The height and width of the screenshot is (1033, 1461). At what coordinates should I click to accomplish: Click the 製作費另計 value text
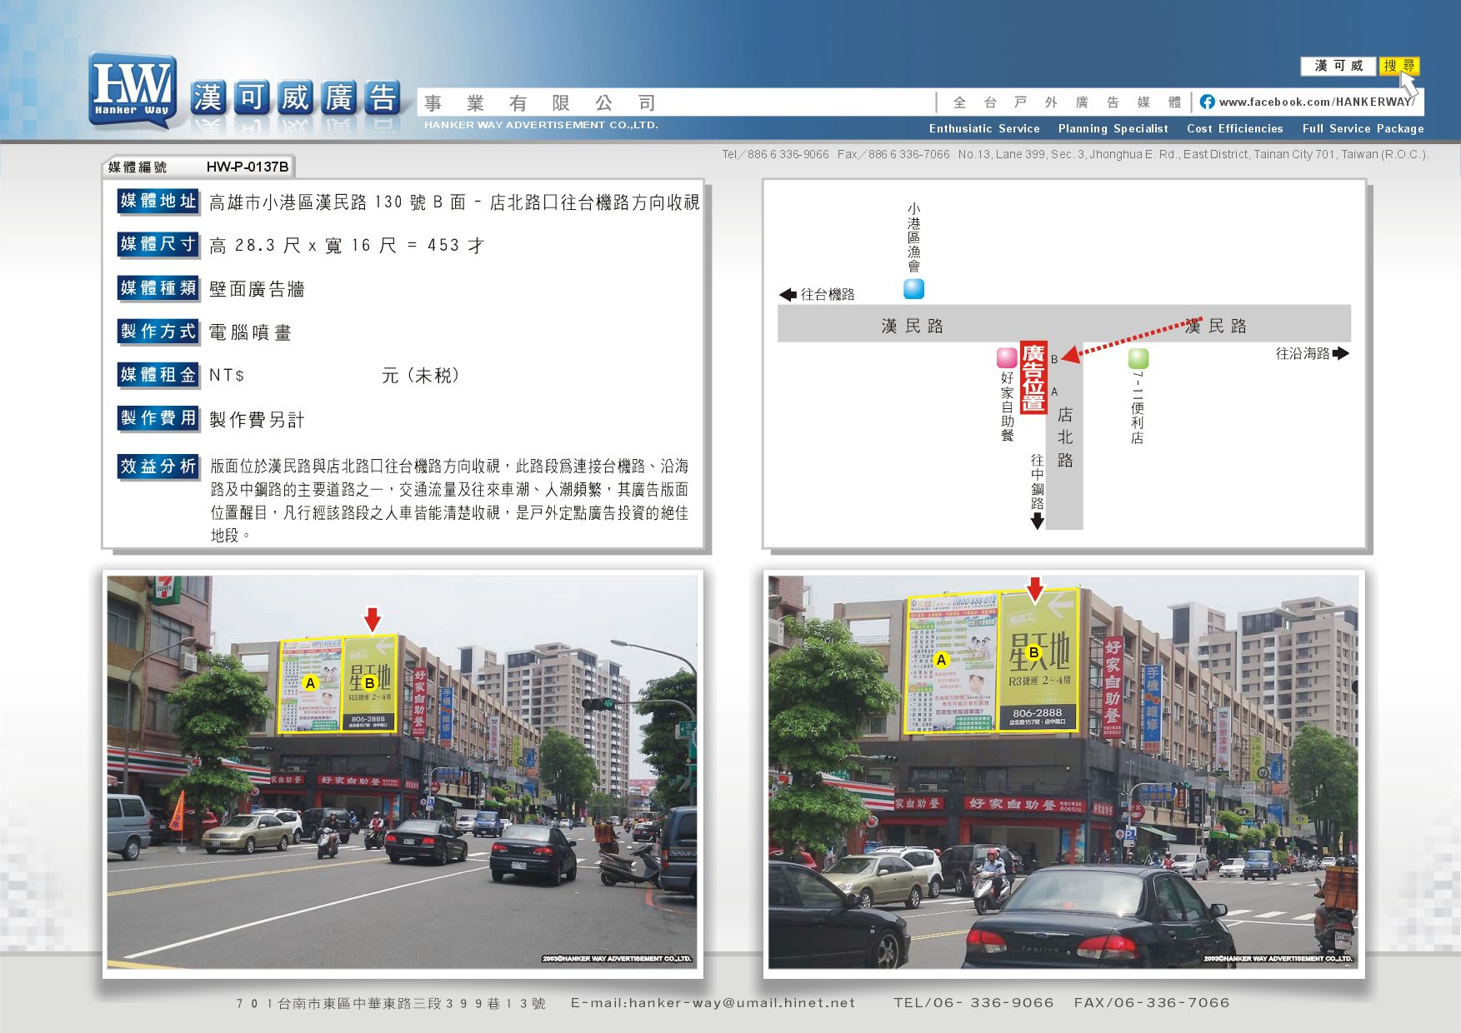[x=257, y=420]
